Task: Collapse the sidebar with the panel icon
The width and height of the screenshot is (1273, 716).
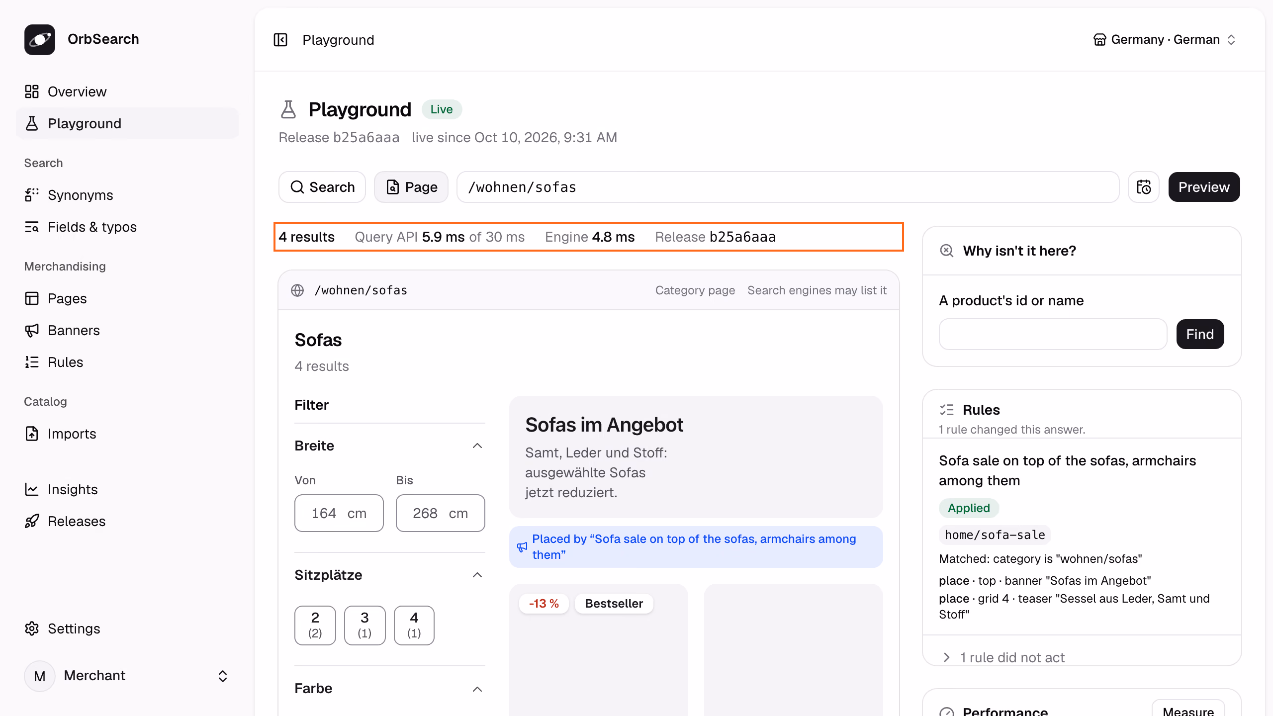Action: [x=280, y=40]
